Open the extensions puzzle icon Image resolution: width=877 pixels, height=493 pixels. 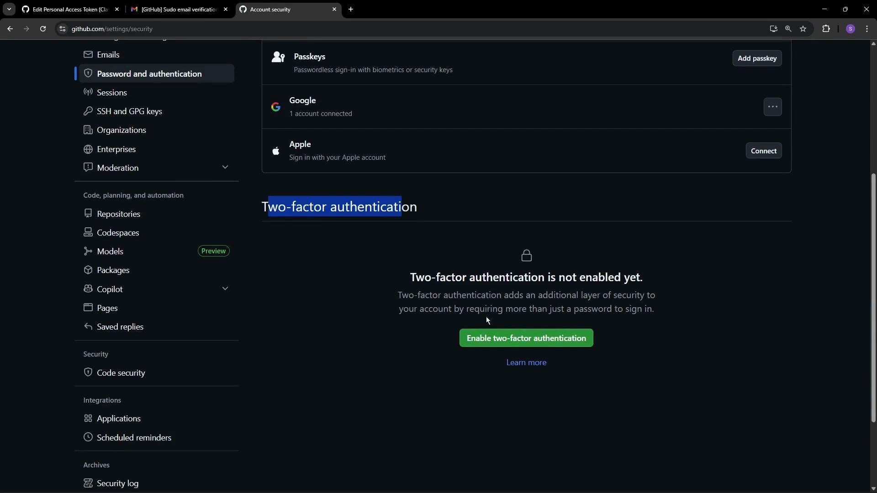pyautogui.click(x=826, y=29)
